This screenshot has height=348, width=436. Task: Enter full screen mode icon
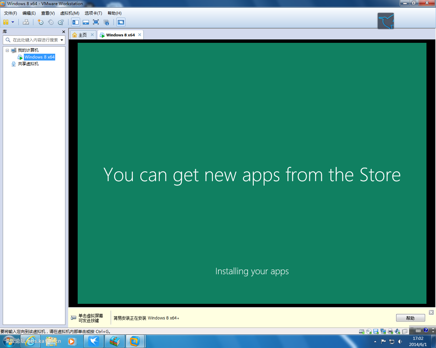[96, 22]
